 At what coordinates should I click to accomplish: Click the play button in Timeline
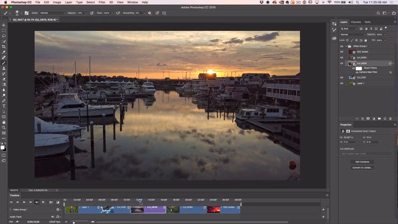click(x=24, y=202)
